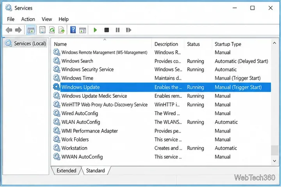Screen dimensions: 281x187
Task: Open the Action menu
Action: (28, 19)
